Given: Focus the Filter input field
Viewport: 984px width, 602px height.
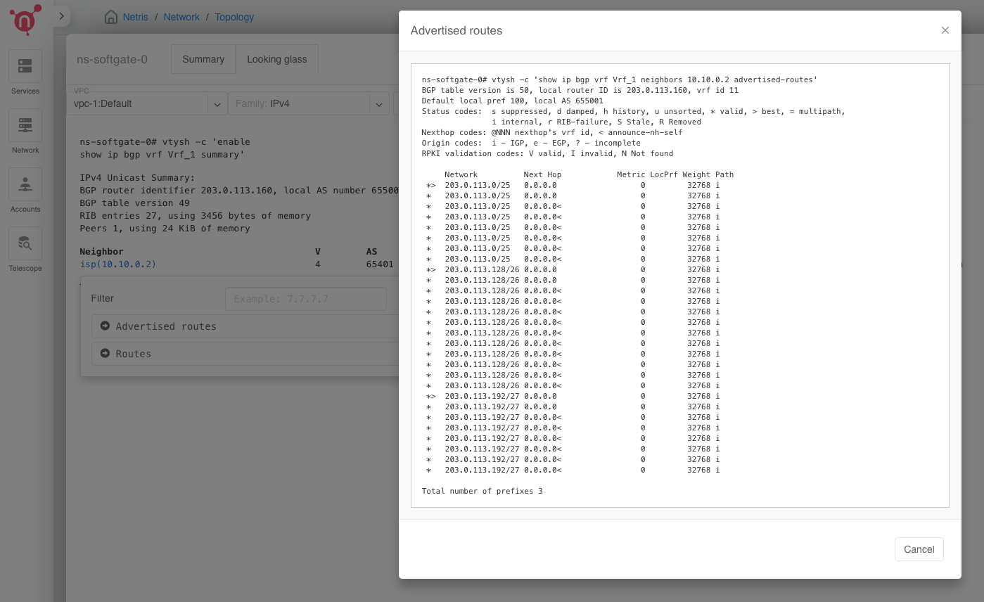Looking at the screenshot, I should tap(305, 299).
